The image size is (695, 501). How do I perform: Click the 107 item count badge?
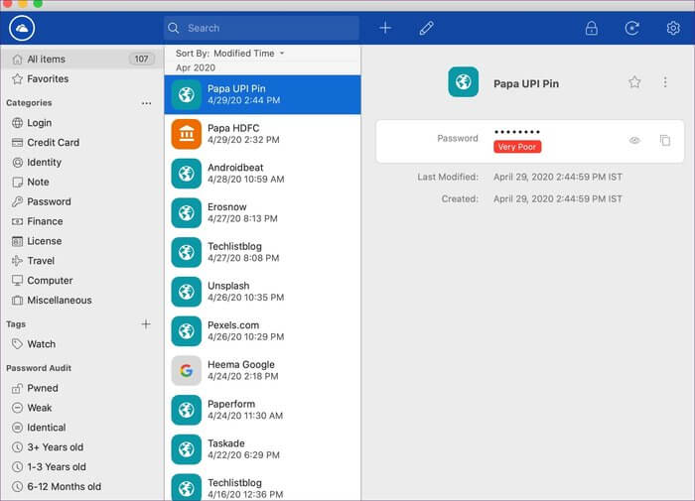[141, 59]
